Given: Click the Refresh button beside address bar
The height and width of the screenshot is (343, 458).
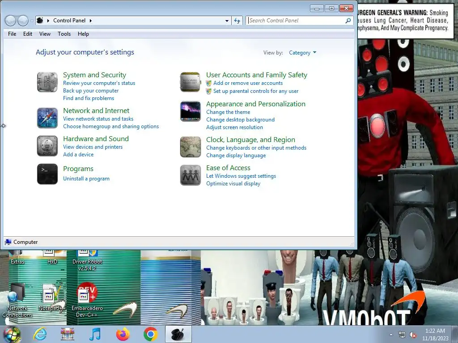Looking at the screenshot, I should pos(237,21).
